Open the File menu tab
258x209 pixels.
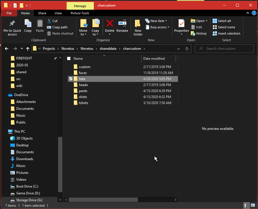tap(9, 13)
